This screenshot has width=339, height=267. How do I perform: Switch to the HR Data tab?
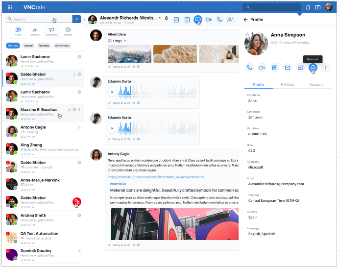[x=288, y=85]
